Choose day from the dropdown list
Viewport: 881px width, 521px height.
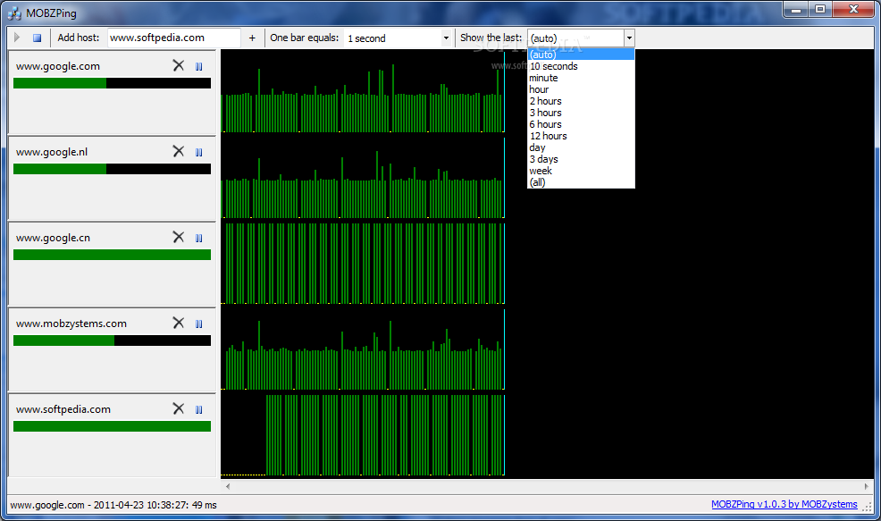pyautogui.click(x=581, y=147)
